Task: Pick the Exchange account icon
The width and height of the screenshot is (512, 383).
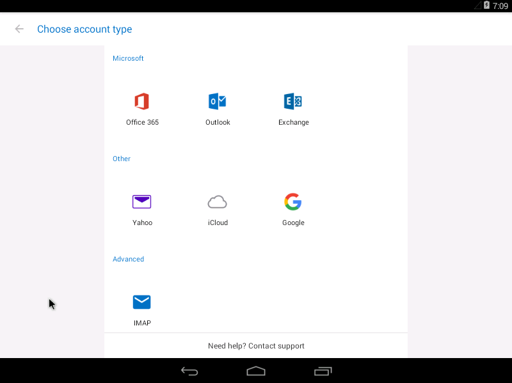Action: [x=293, y=101]
